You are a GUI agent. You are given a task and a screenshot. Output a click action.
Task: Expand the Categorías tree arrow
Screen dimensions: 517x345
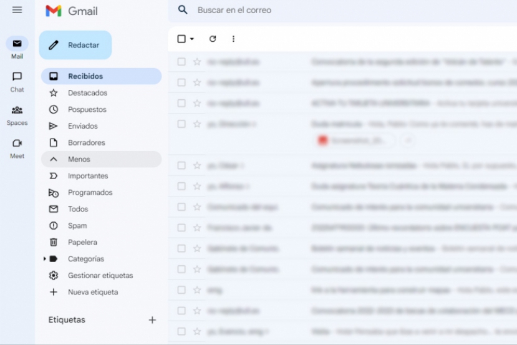[x=44, y=259]
